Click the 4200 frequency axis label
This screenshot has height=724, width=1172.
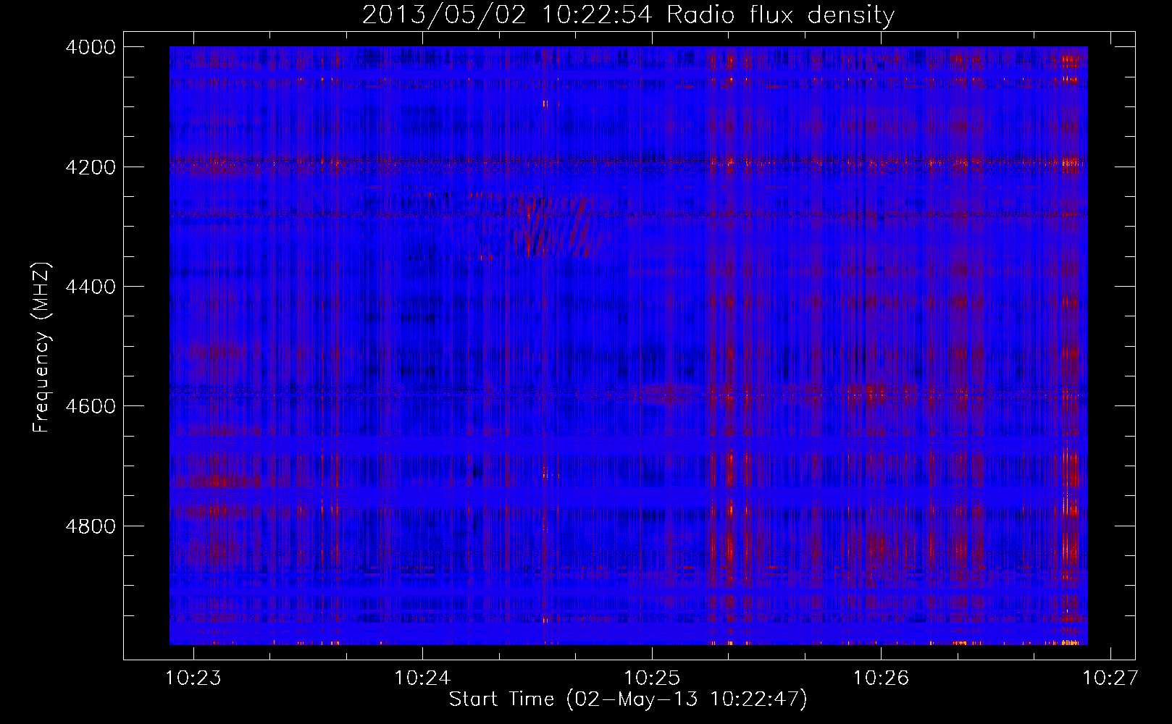click(x=91, y=167)
